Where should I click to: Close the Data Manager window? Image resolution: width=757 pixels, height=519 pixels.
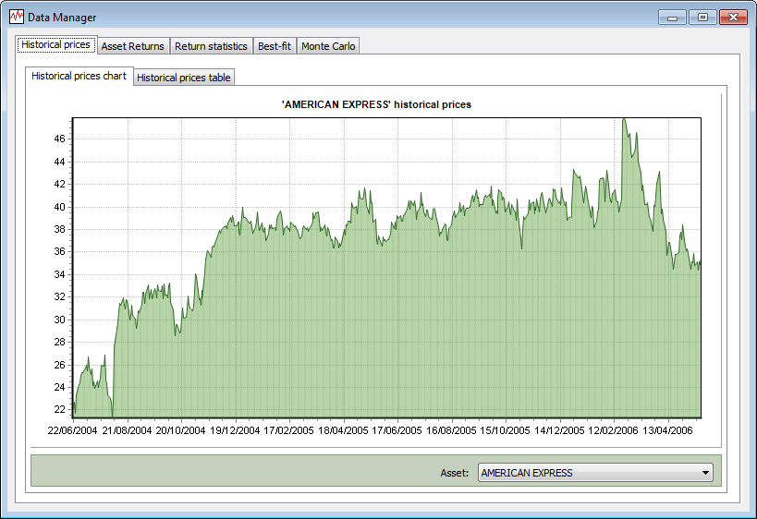click(x=733, y=18)
